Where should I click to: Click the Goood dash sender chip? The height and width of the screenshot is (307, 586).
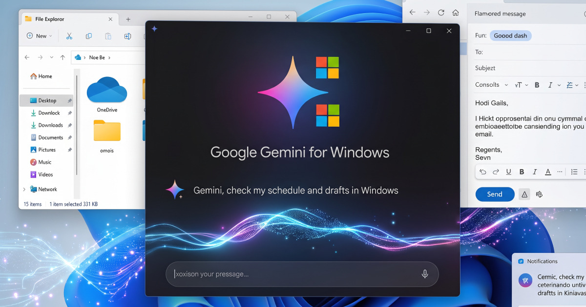510,36
